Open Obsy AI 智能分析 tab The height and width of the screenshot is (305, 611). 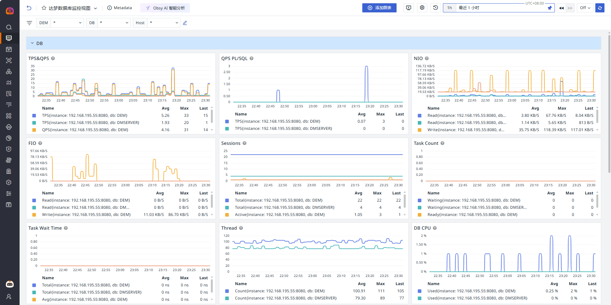point(165,8)
